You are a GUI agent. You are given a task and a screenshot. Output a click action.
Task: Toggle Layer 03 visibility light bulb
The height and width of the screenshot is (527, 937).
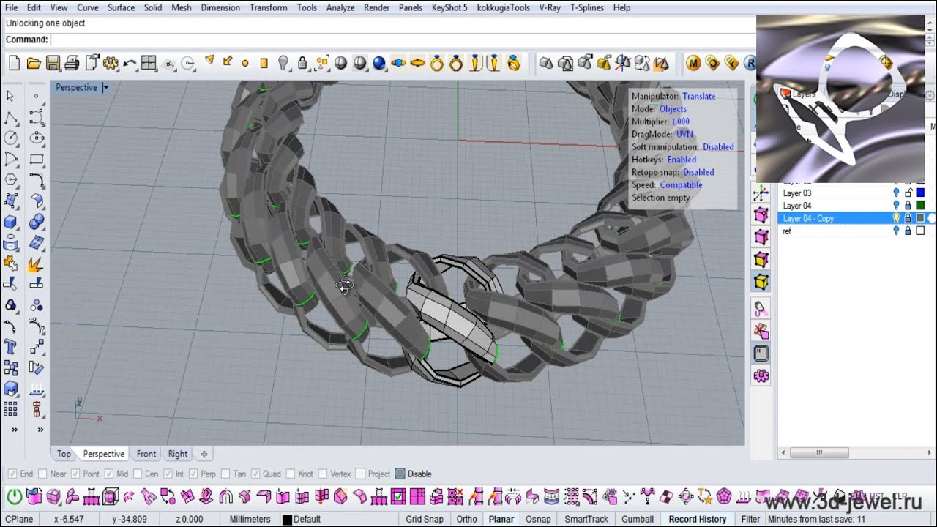896,193
